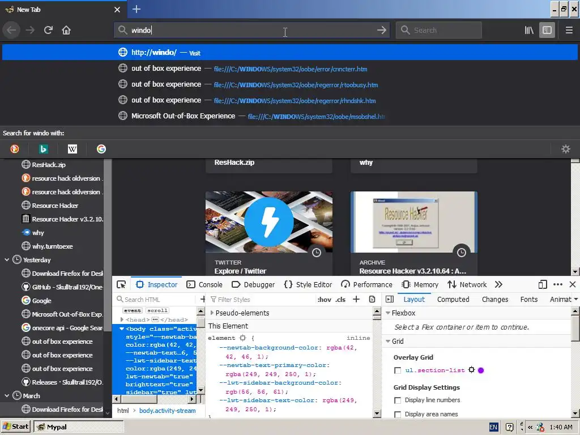Search with Bing engine icon

44,149
